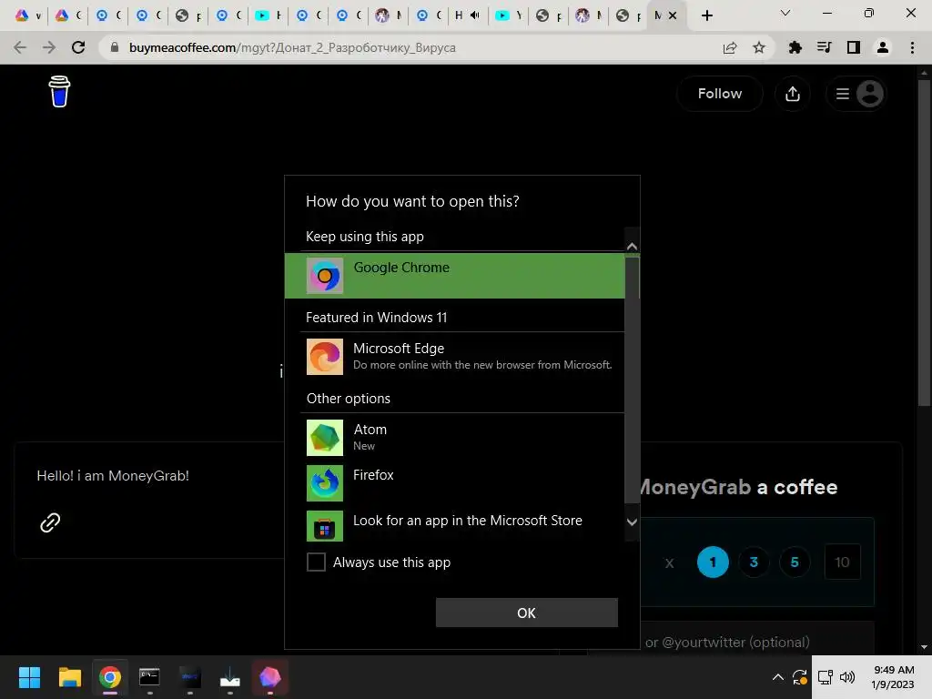This screenshot has height=699, width=932.
Task: Show hidden system tray icons
Action: coord(777,677)
